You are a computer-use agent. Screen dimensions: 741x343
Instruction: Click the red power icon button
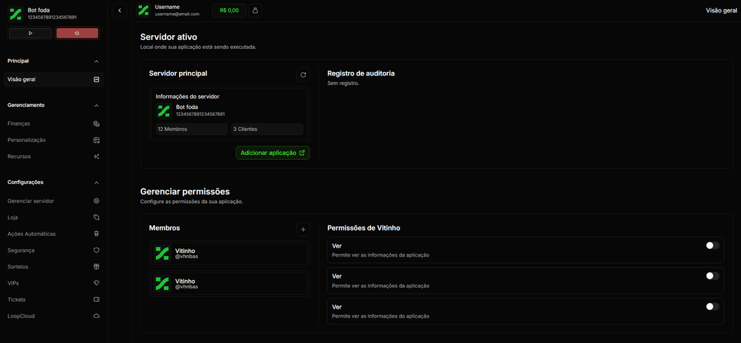(77, 33)
